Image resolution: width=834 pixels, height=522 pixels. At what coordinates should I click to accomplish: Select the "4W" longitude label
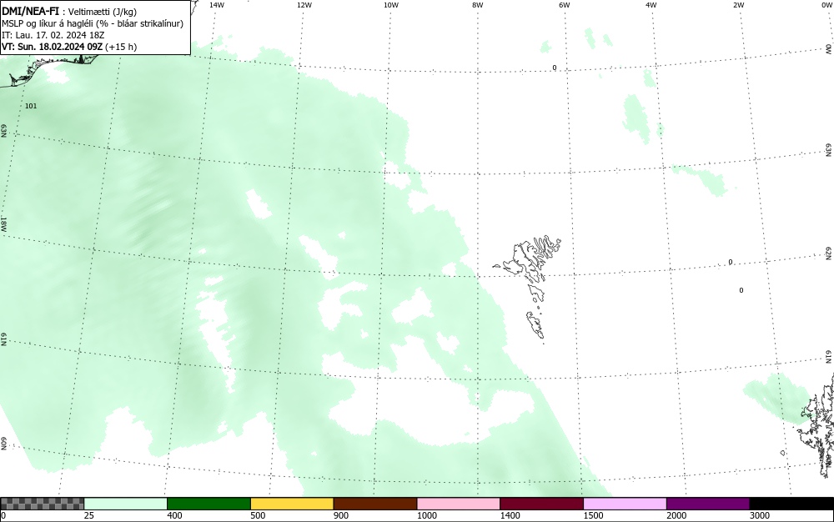[651, 5]
